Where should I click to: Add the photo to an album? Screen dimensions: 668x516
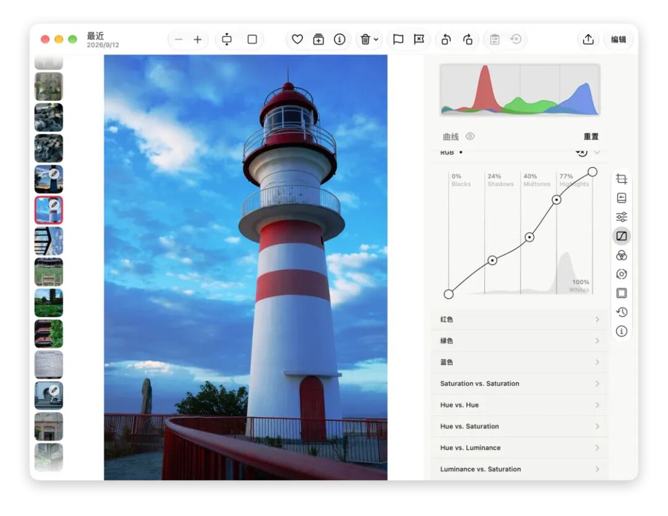(319, 40)
